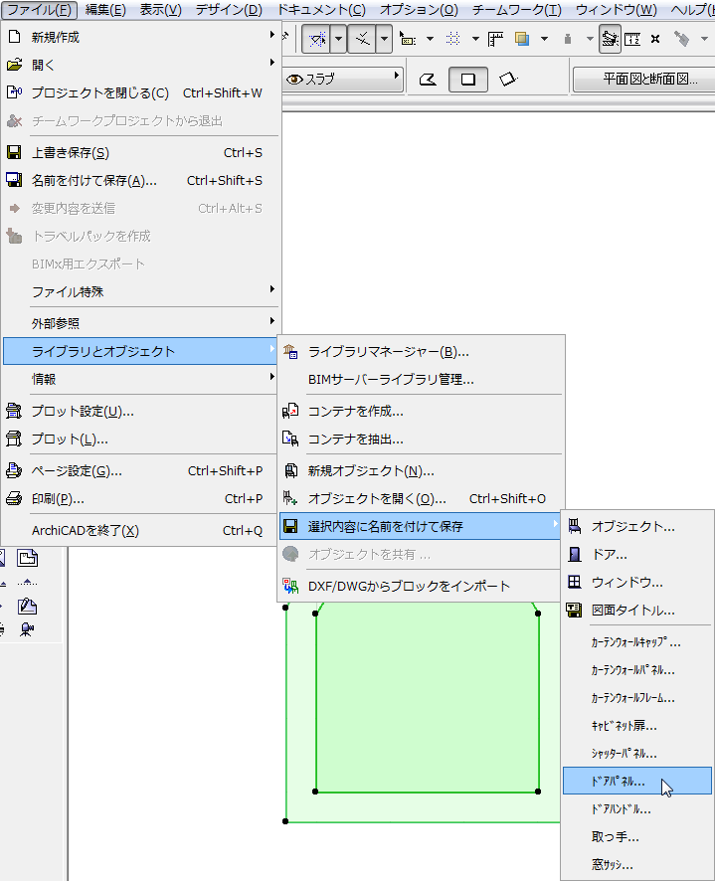This screenshot has height=881, width=715.
Task: Choose ドアパネル... item
Action: pos(637,781)
